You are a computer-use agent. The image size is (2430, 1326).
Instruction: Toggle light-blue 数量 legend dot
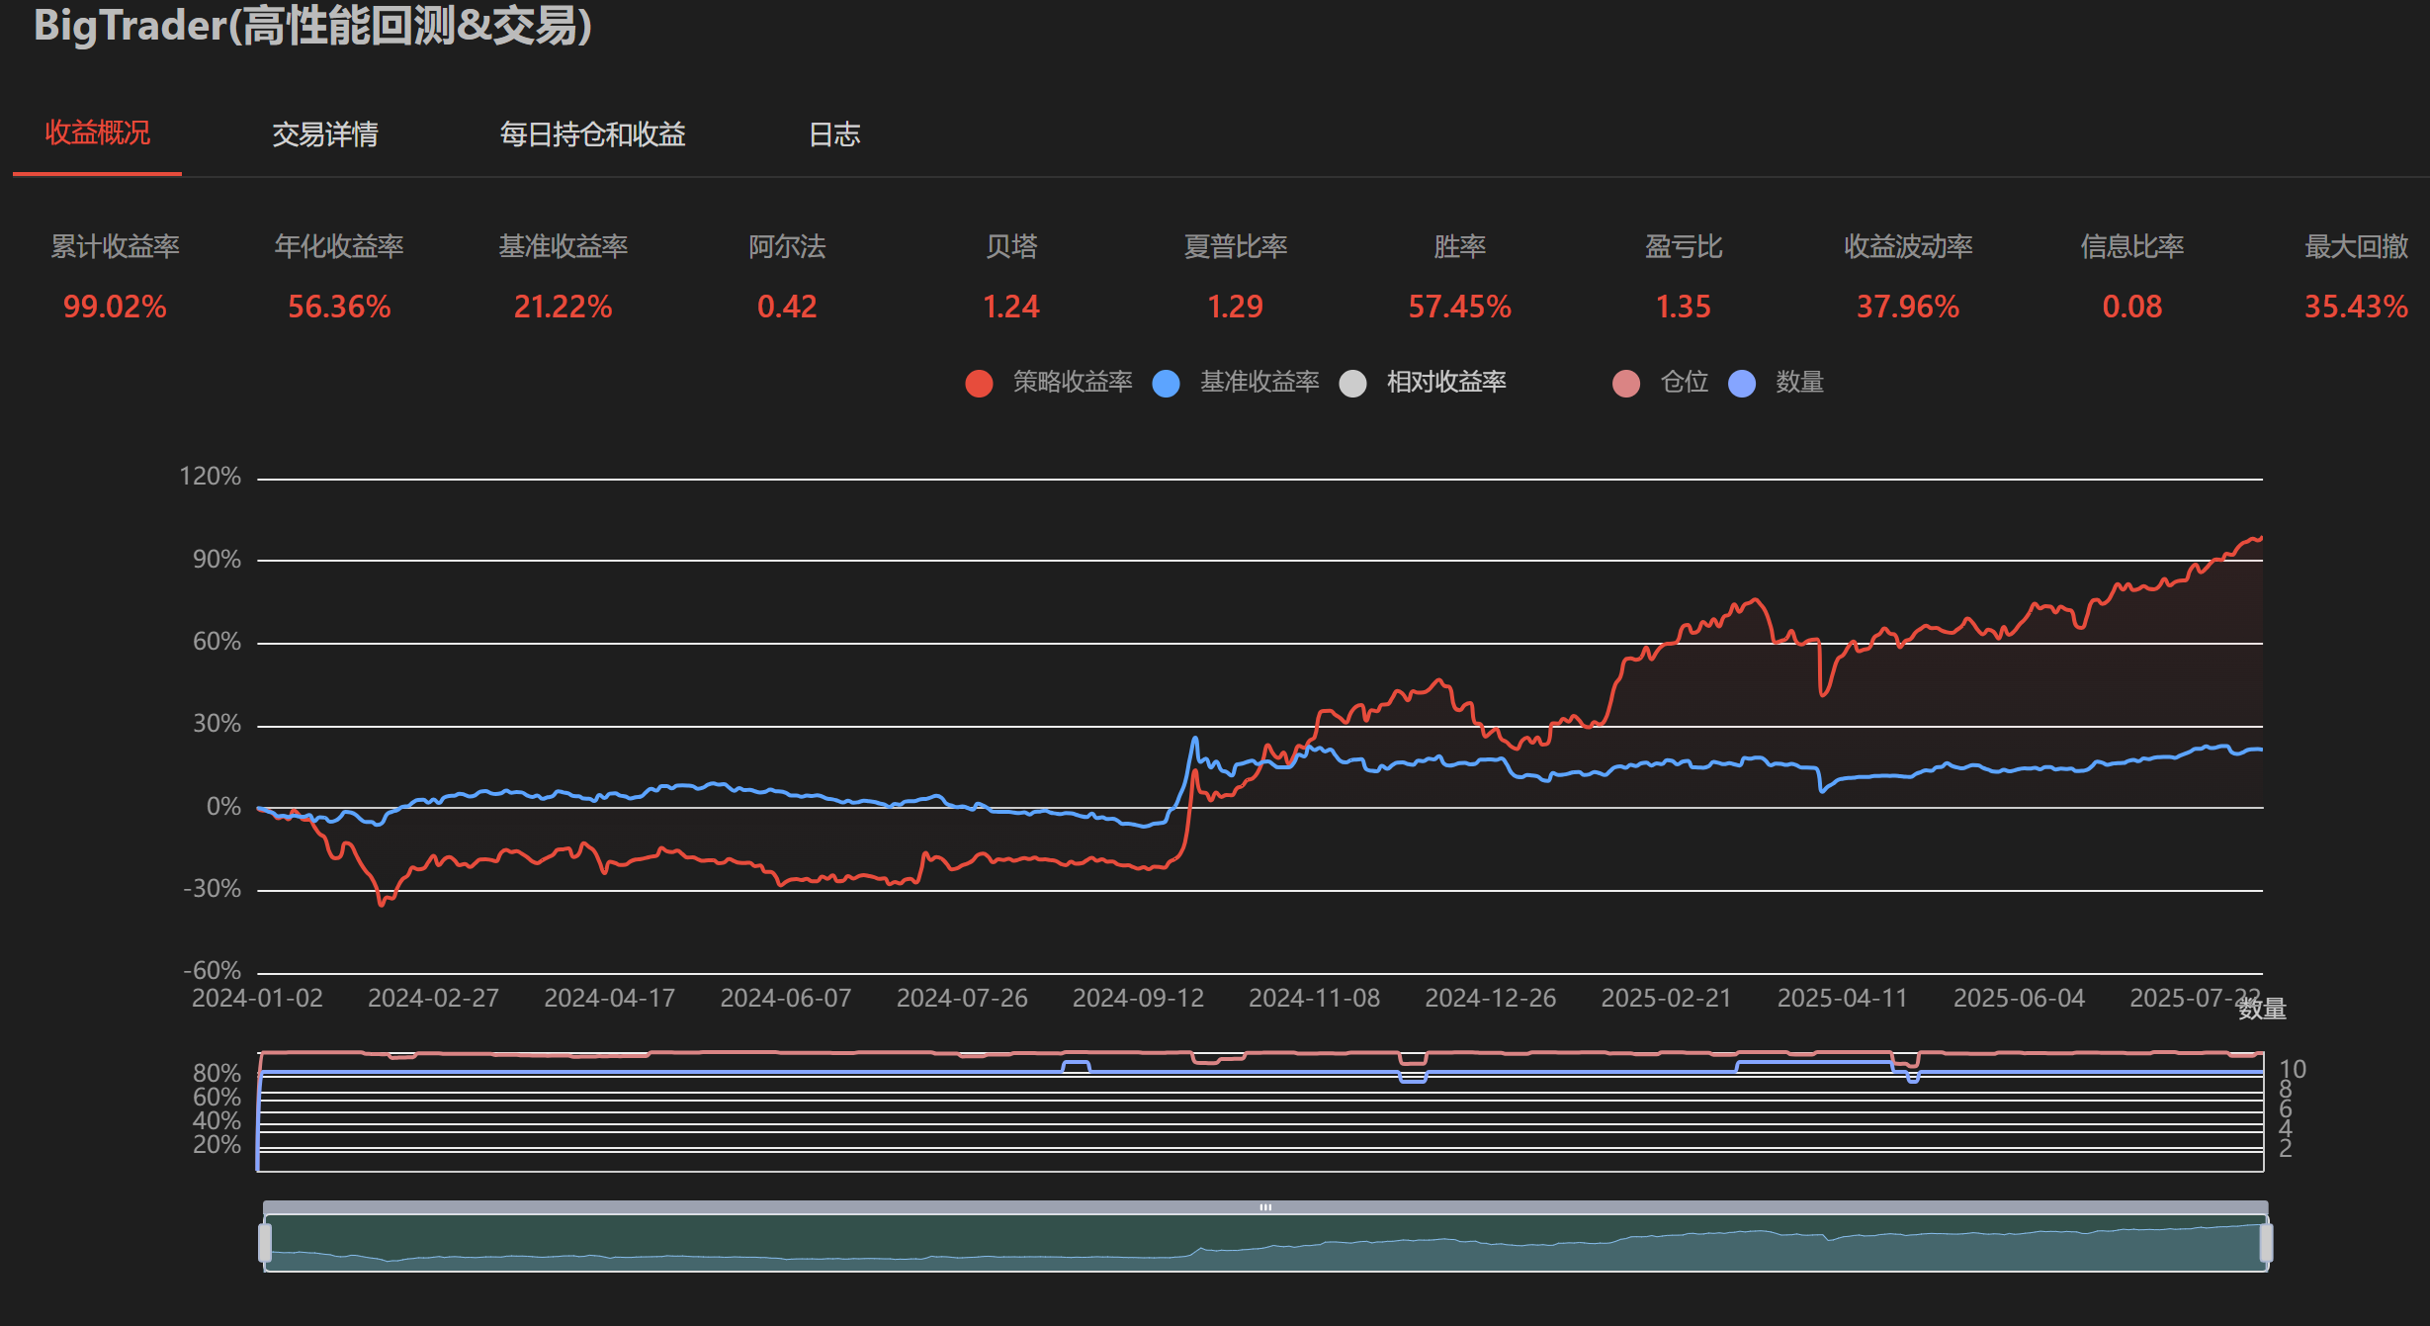pyautogui.click(x=1742, y=384)
